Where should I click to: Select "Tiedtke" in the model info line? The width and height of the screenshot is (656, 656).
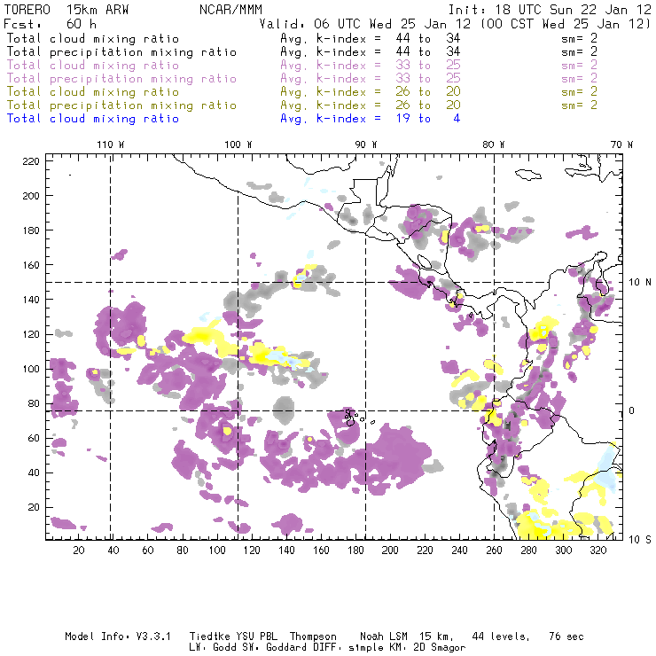click(209, 636)
